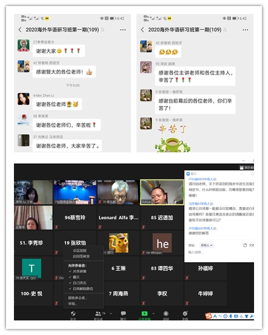The height and width of the screenshot is (335, 268).
Task: Open the Participants icon showing 74
Action: pos(98,314)
